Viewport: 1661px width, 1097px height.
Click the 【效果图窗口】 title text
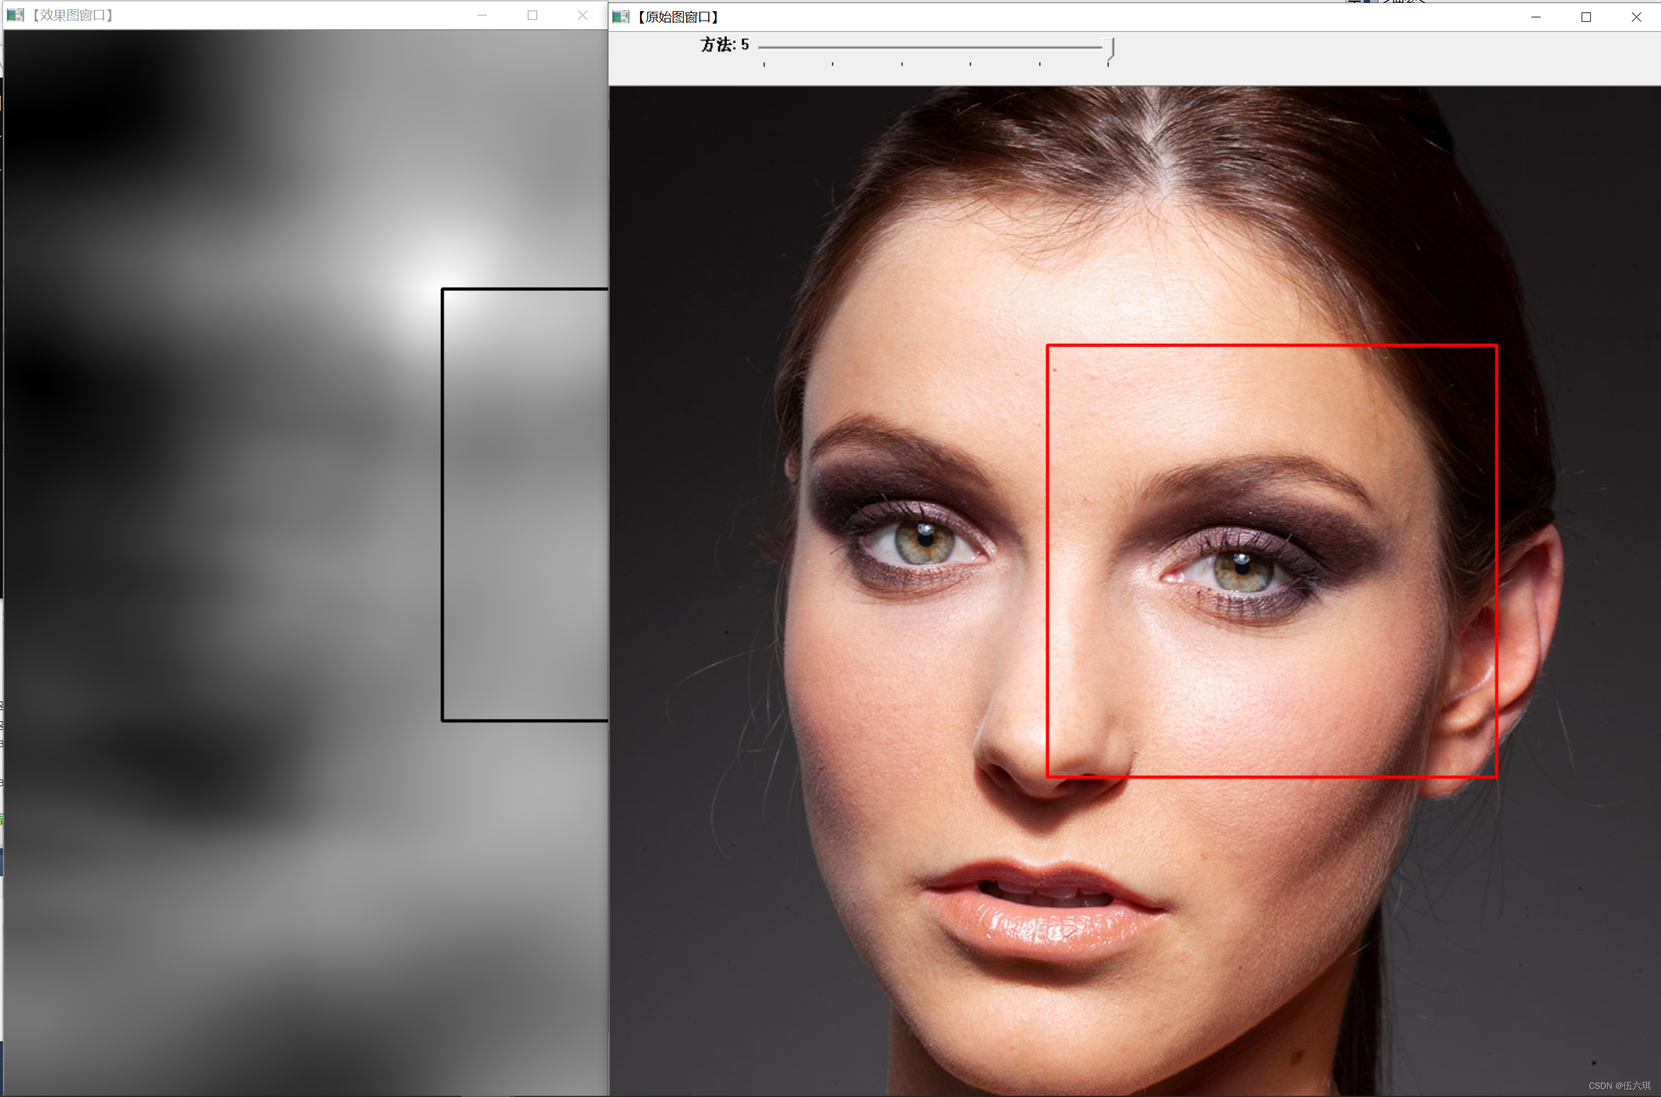73,15
